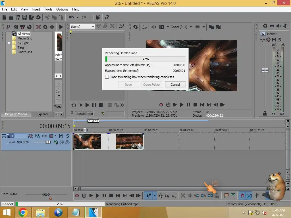Toggle Automatic Crossfades icon
The height and width of the screenshot is (218, 291).
(249, 196)
